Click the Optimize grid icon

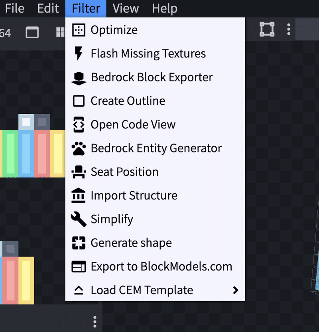[79, 30]
